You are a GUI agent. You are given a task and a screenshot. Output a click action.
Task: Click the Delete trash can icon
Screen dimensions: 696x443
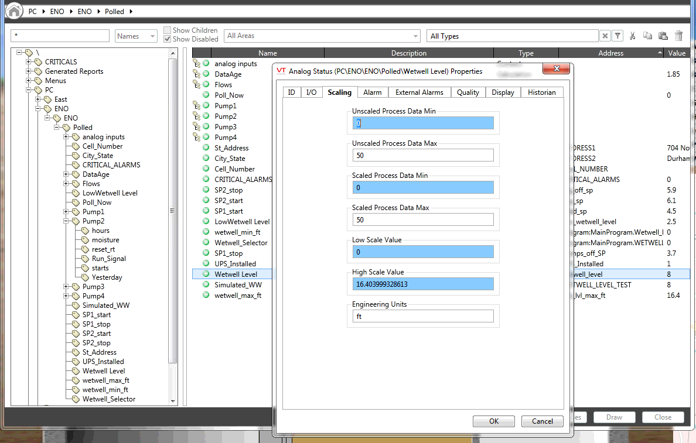tap(678, 36)
